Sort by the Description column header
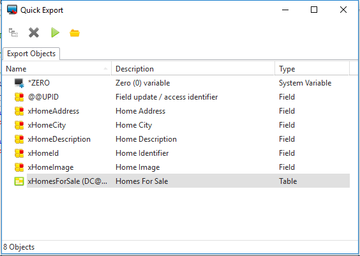360x256 pixels. [193, 69]
